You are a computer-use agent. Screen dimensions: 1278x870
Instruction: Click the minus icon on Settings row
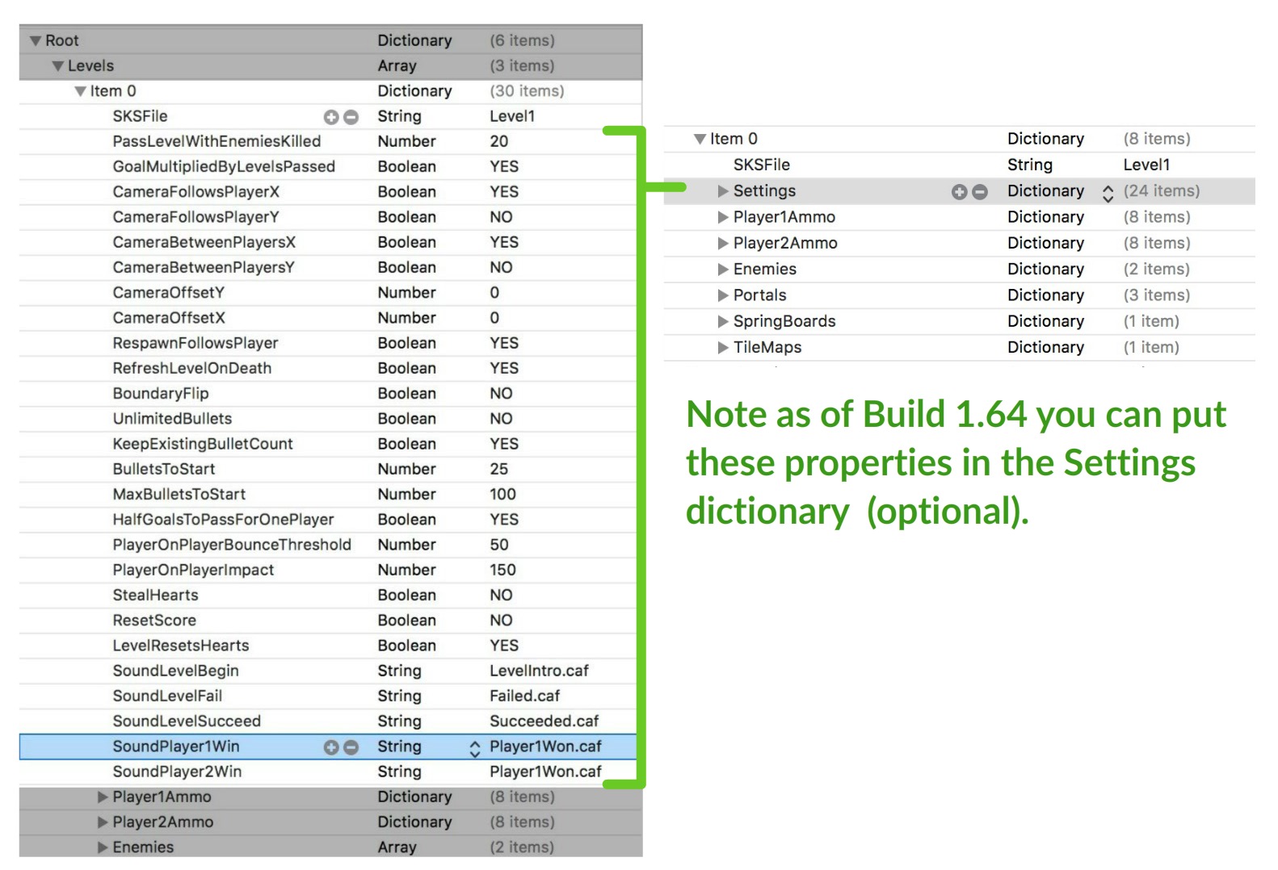(980, 192)
